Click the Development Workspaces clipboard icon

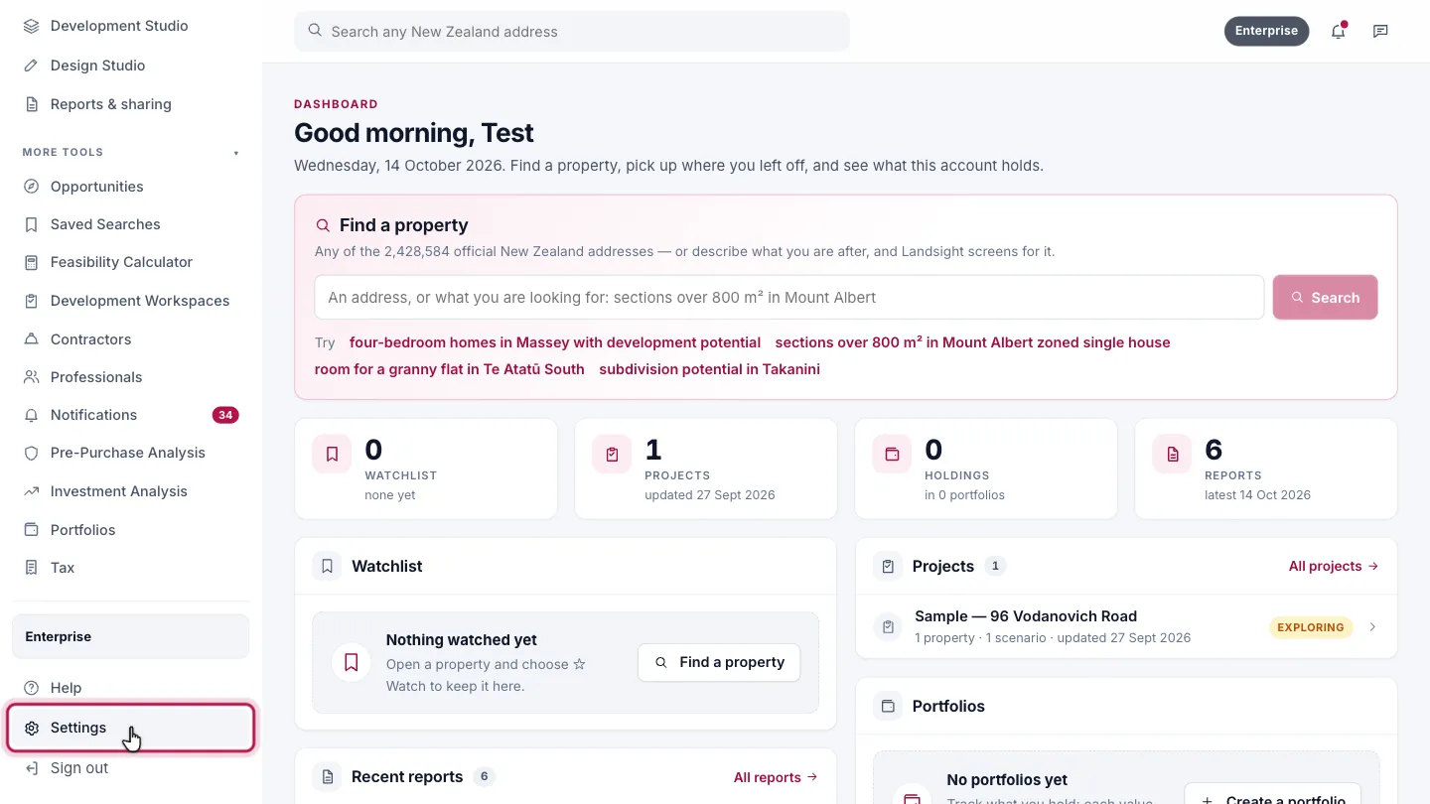coord(32,301)
